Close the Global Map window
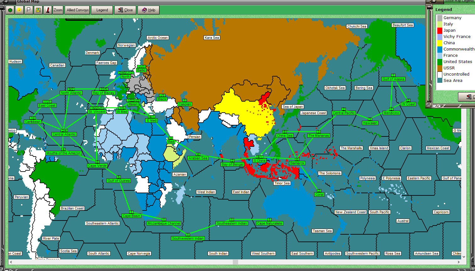Screen dimensions: 475x271 point(125,10)
